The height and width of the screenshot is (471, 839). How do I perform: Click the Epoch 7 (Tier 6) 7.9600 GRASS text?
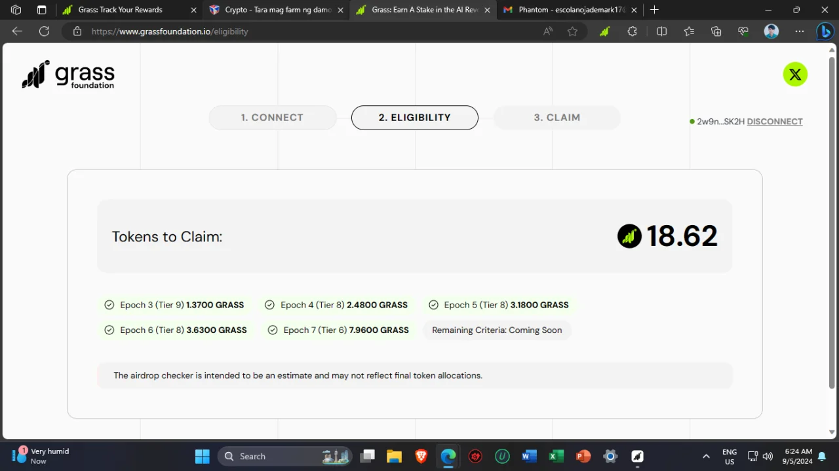click(x=346, y=330)
